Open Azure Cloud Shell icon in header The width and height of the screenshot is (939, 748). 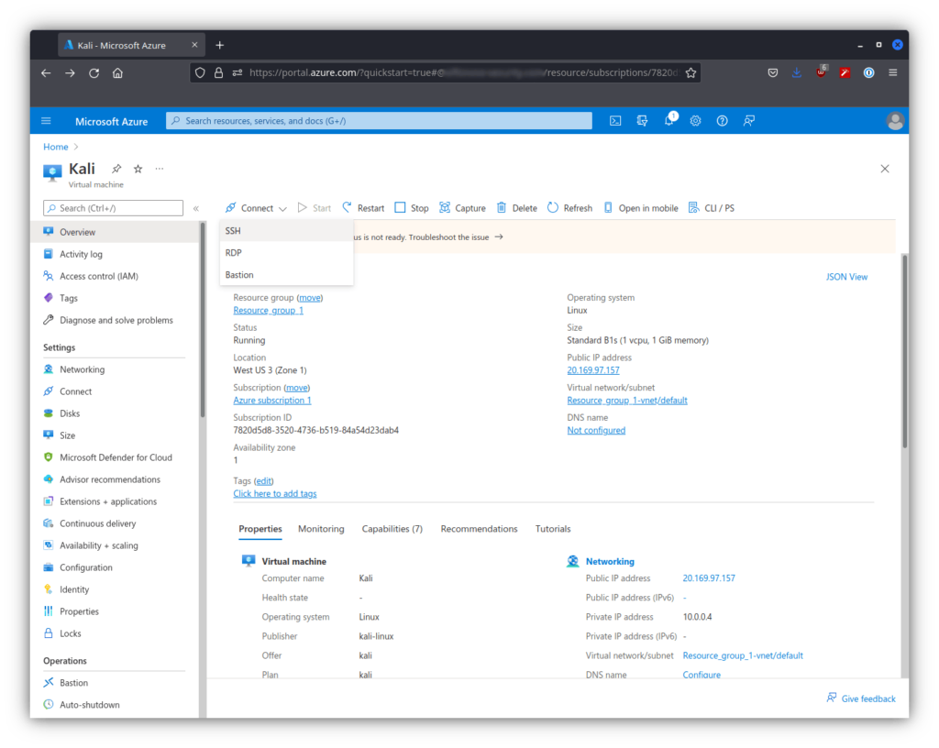pos(615,121)
